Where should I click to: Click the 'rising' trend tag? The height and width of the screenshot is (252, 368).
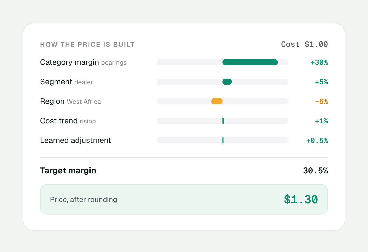coord(88,121)
